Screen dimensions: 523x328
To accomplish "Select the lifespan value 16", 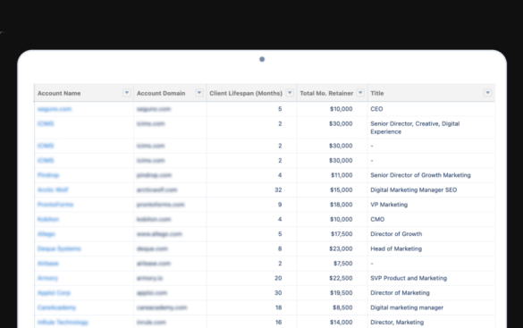I will coord(279,322).
